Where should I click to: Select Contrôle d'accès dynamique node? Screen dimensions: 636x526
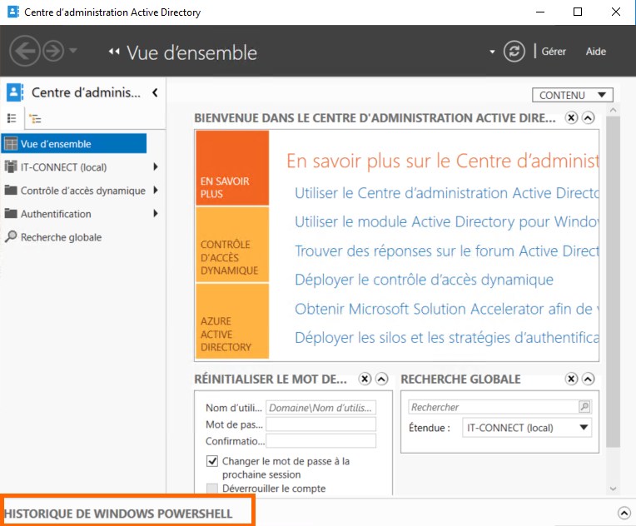click(82, 191)
